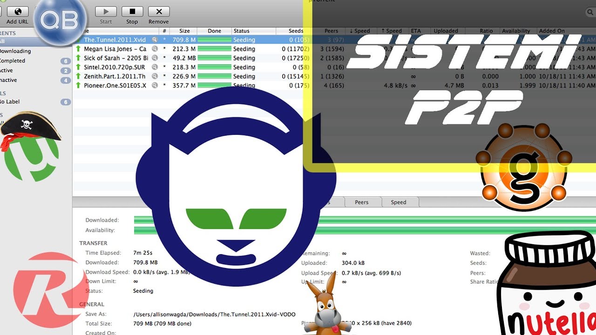Sort by the Uploaded column header
Screen dimensions: 596x335
446,31
